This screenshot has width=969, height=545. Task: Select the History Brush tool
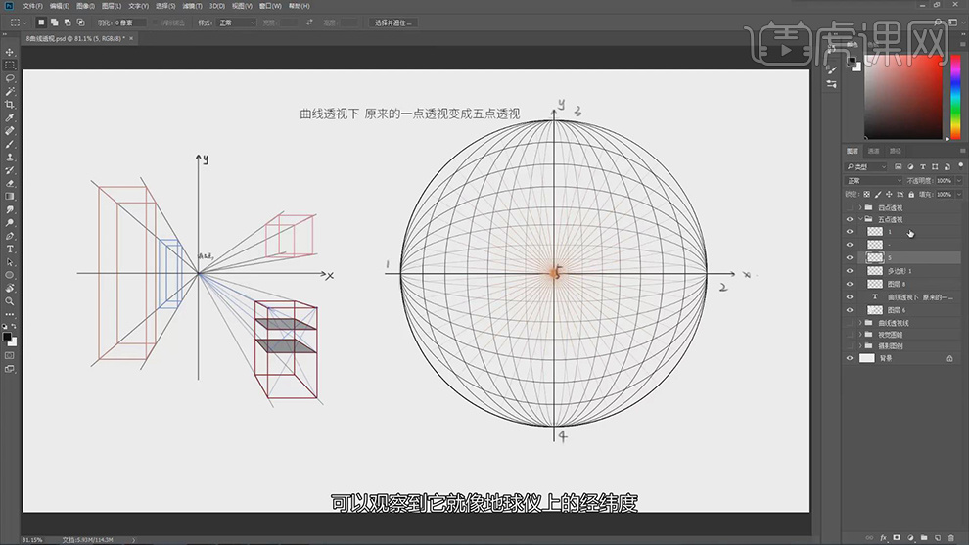[x=9, y=170]
